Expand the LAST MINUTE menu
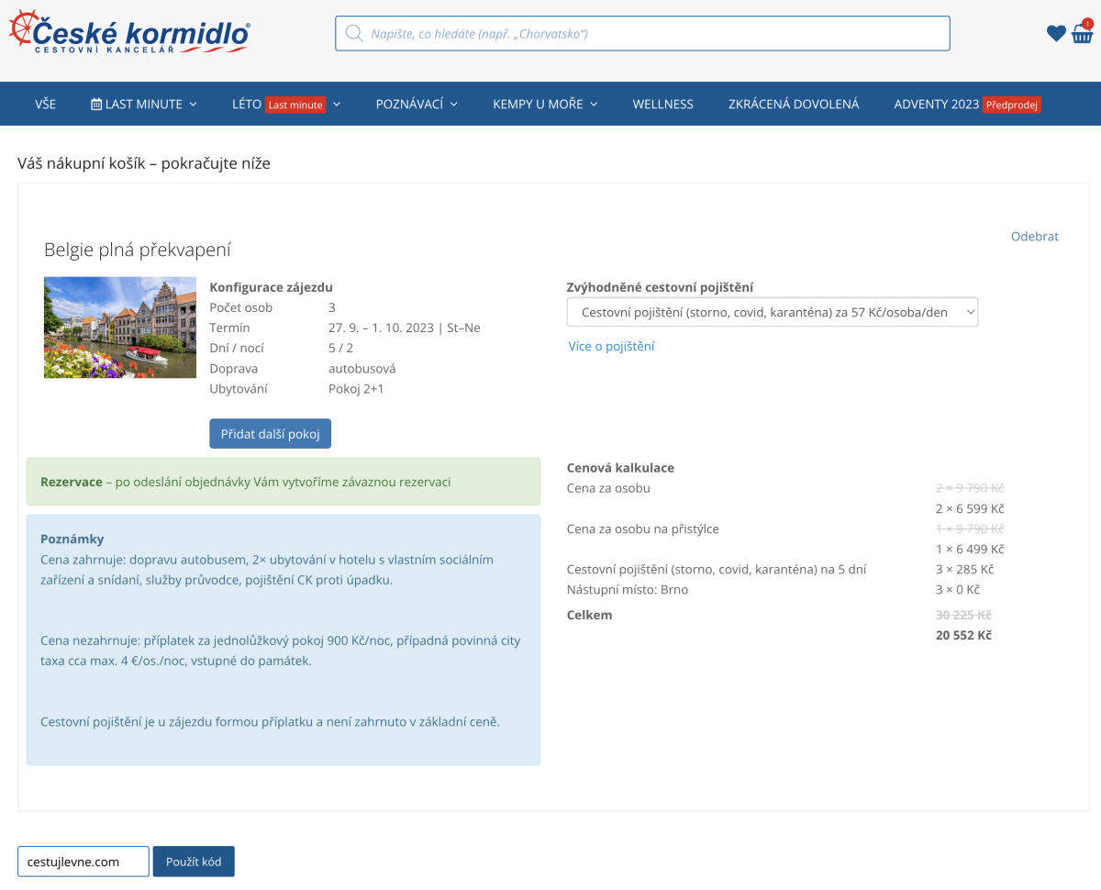Screen dimensions: 1101x890 (x=144, y=105)
